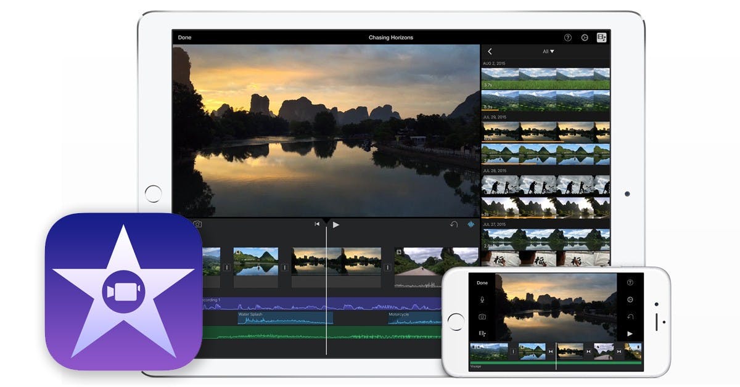
Task: Open transition after the first iPhone clip
Action: [x=513, y=351]
